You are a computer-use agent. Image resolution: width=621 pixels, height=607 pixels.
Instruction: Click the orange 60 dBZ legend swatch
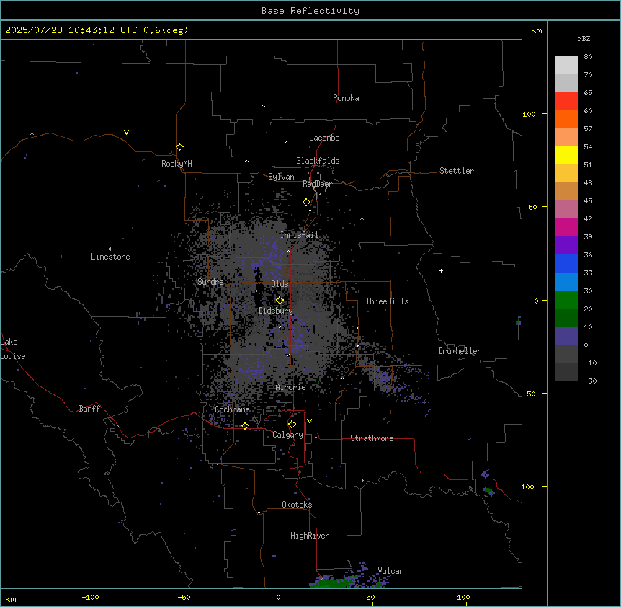[566, 119]
